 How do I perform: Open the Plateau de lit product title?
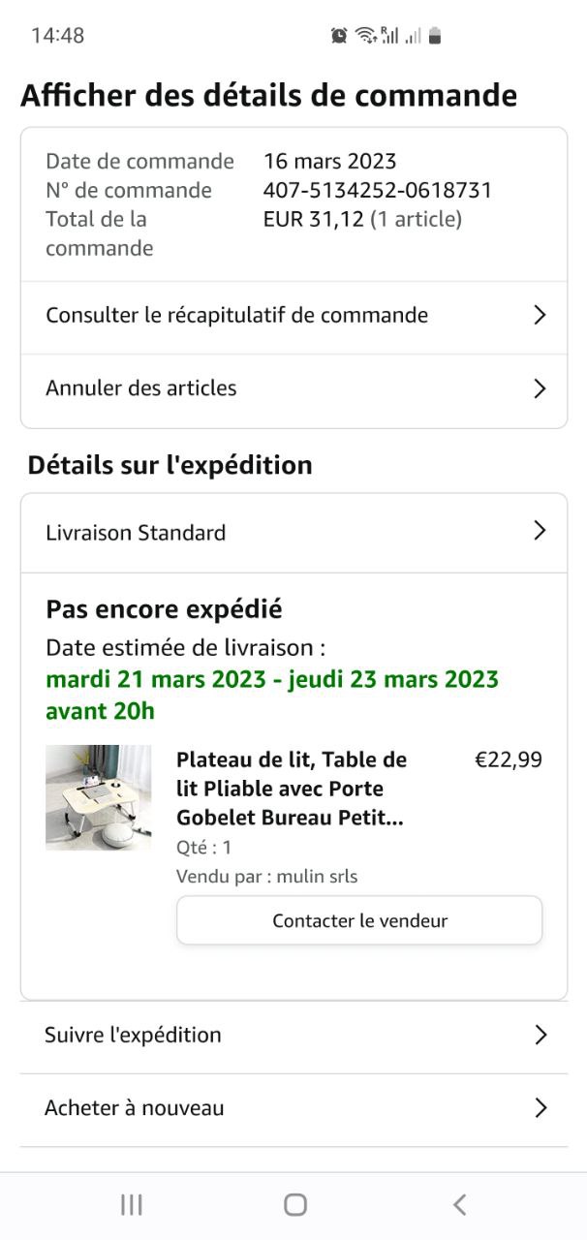(x=292, y=789)
